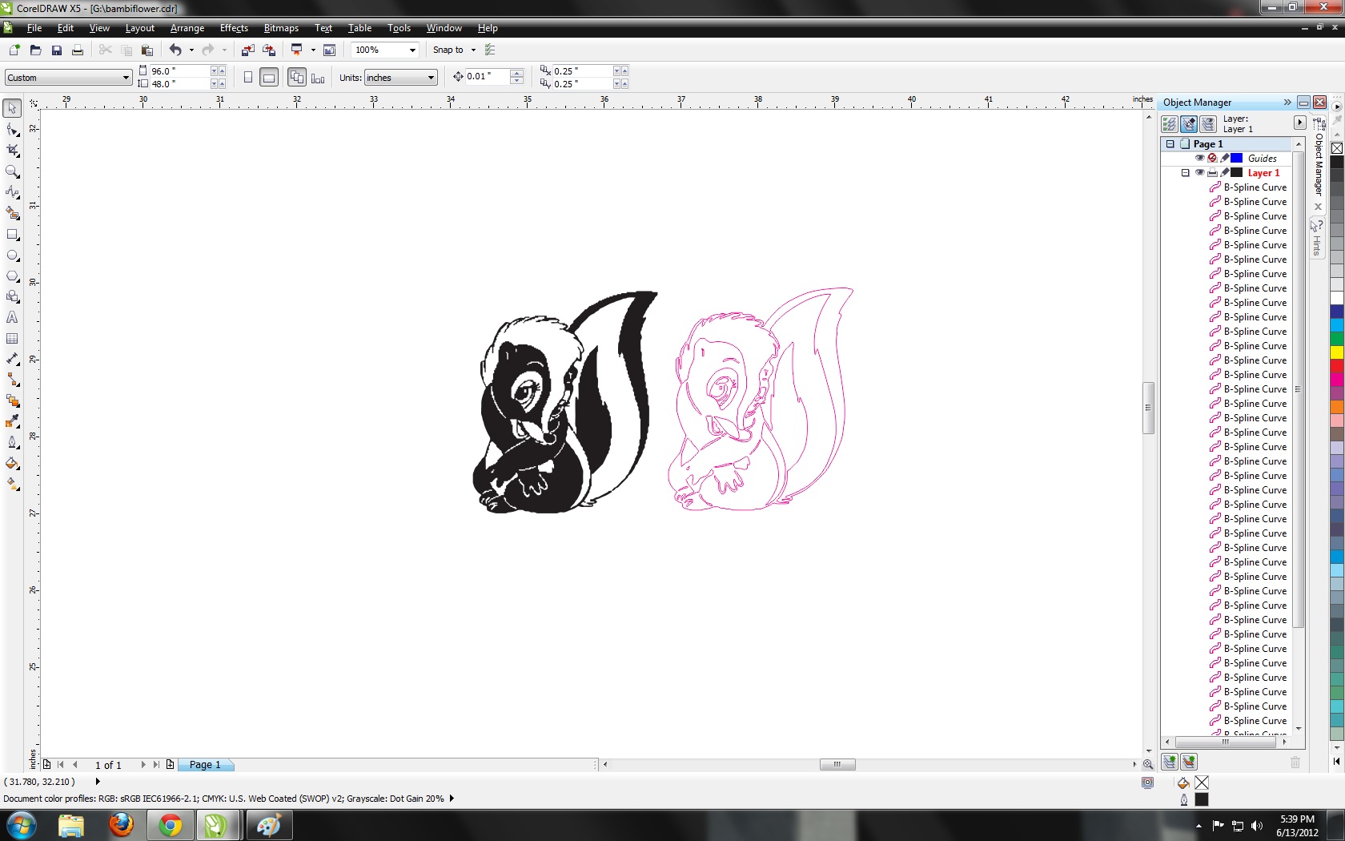
Task: Pick the yellow swatch in color palette
Action: click(x=1337, y=352)
